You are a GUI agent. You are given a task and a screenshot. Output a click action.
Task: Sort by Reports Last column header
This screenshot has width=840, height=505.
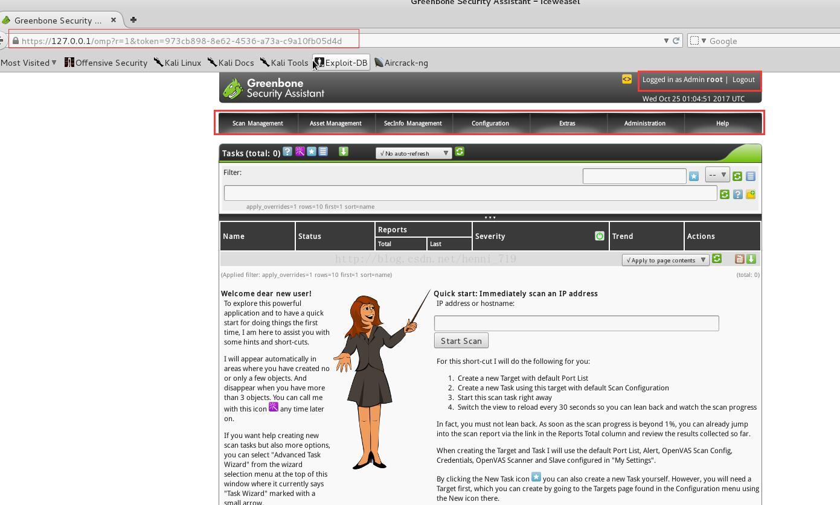pyautogui.click(x=435, y=244)
